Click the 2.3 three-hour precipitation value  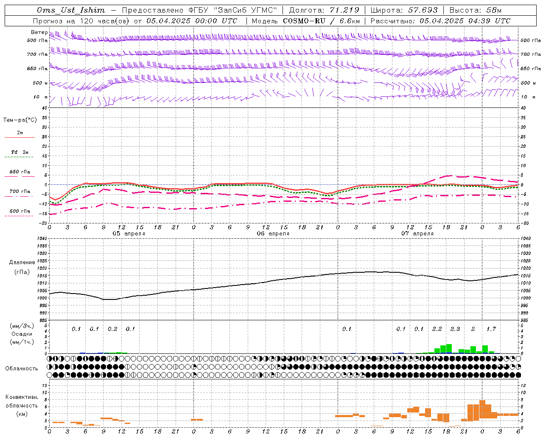(x=455, y=329)
